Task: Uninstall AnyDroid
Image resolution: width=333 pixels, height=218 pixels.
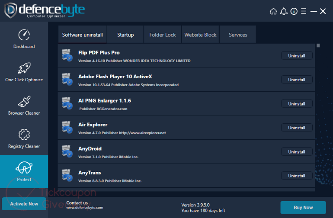Action: pos(297,152)
